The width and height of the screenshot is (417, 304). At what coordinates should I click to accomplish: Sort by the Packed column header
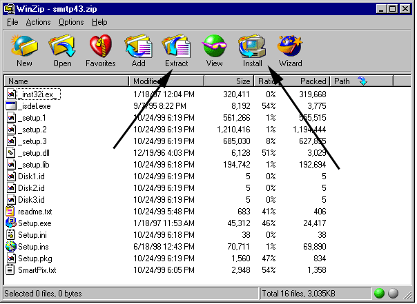coord(304,81)
